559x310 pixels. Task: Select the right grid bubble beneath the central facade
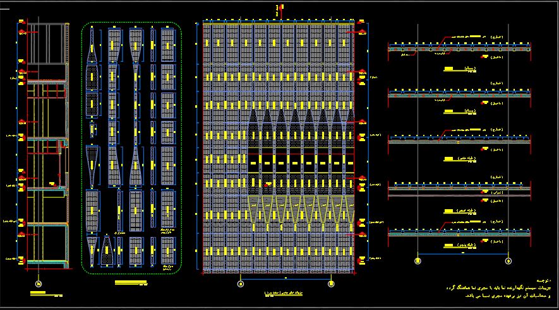[x=331, y=284]
